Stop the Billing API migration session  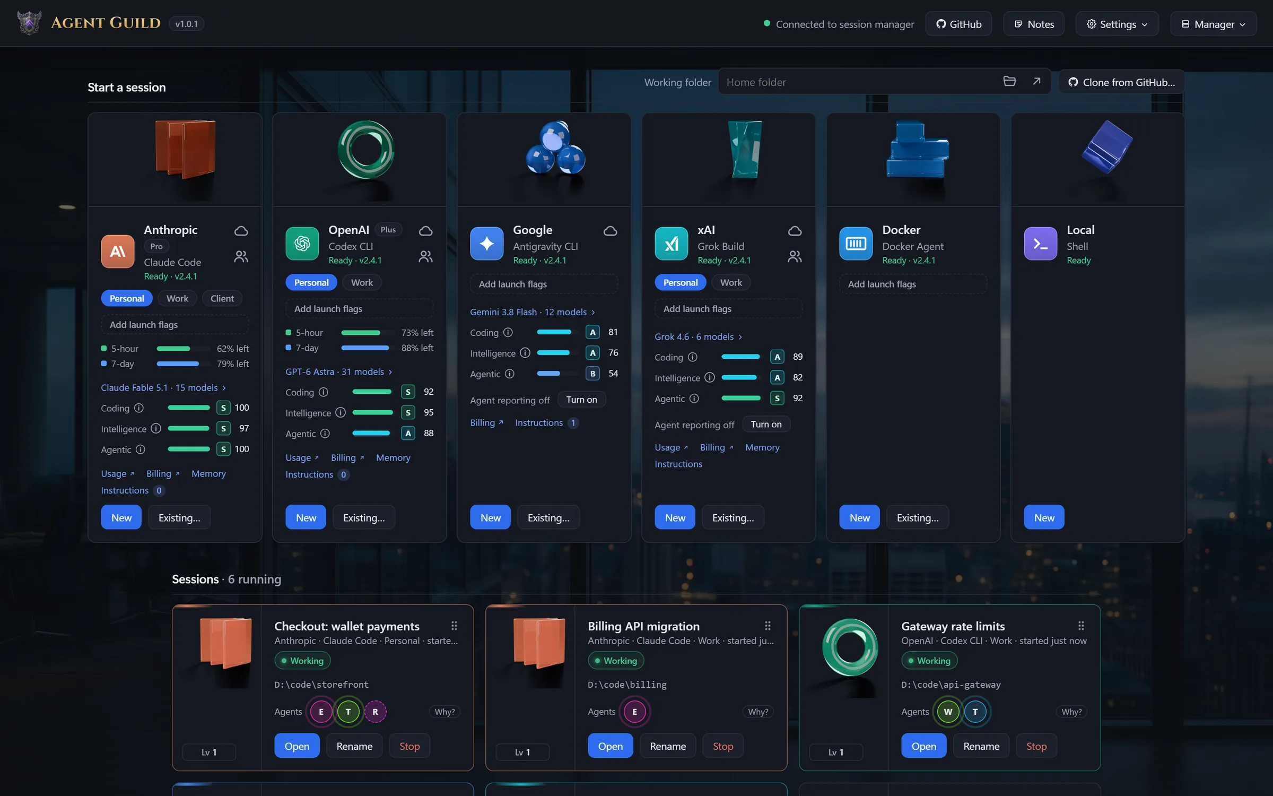coord(723,746)
